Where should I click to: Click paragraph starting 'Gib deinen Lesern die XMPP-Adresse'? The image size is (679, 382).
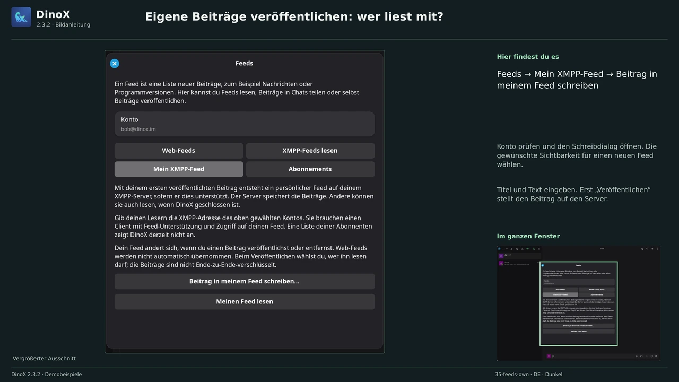(243, 227)
